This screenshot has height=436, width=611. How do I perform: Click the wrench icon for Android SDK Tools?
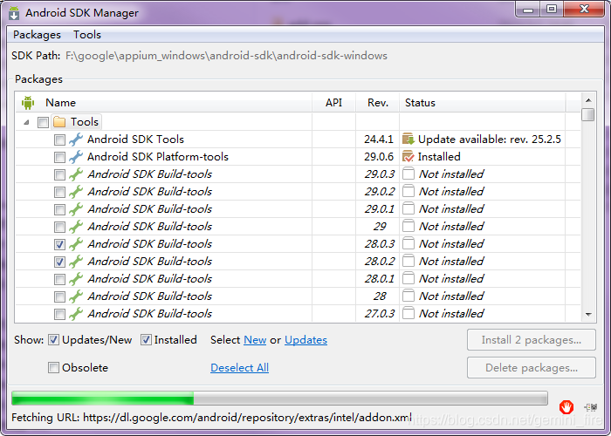point(76,140)
